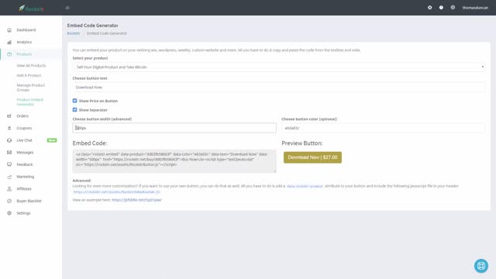Click the Marketing graph icon

9,177
